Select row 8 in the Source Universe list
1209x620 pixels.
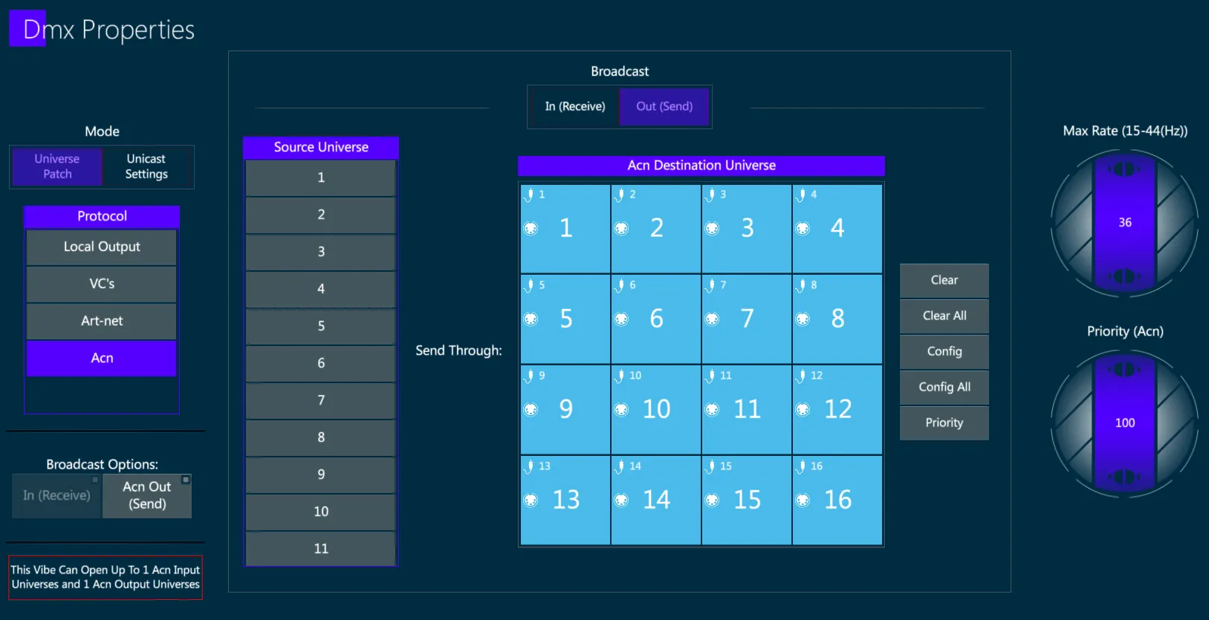click(x=321, y=438)
